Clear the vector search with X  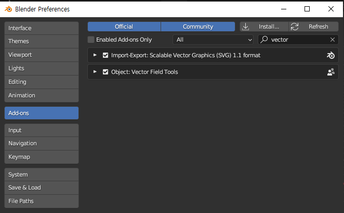click(333, 40)
